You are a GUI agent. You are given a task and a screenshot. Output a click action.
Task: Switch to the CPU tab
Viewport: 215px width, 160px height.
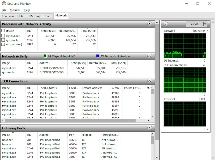[20, 16]
